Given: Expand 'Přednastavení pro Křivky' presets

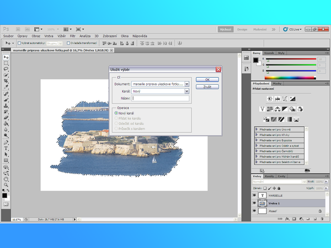Looking at the screenshot, I should (257, 134).
